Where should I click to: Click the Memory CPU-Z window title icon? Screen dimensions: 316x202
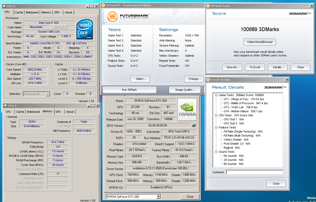(6, 106)
